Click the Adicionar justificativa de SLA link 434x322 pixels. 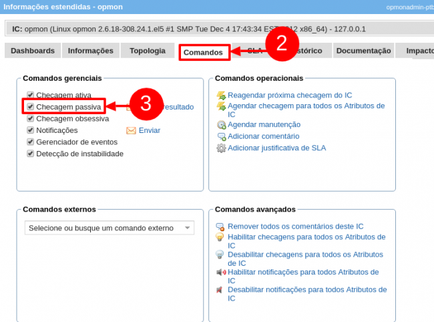(276, 148)
